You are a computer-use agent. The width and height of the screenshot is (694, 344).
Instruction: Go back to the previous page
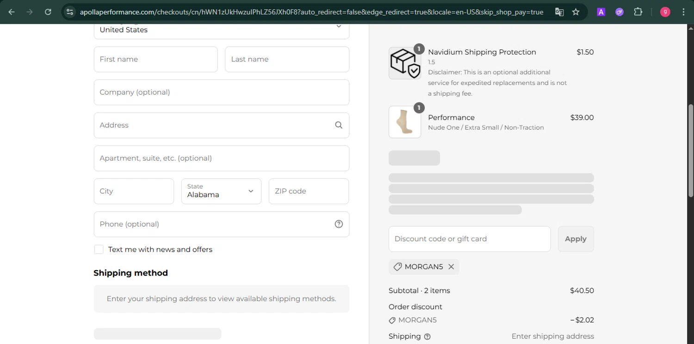[x=12, y=12]
